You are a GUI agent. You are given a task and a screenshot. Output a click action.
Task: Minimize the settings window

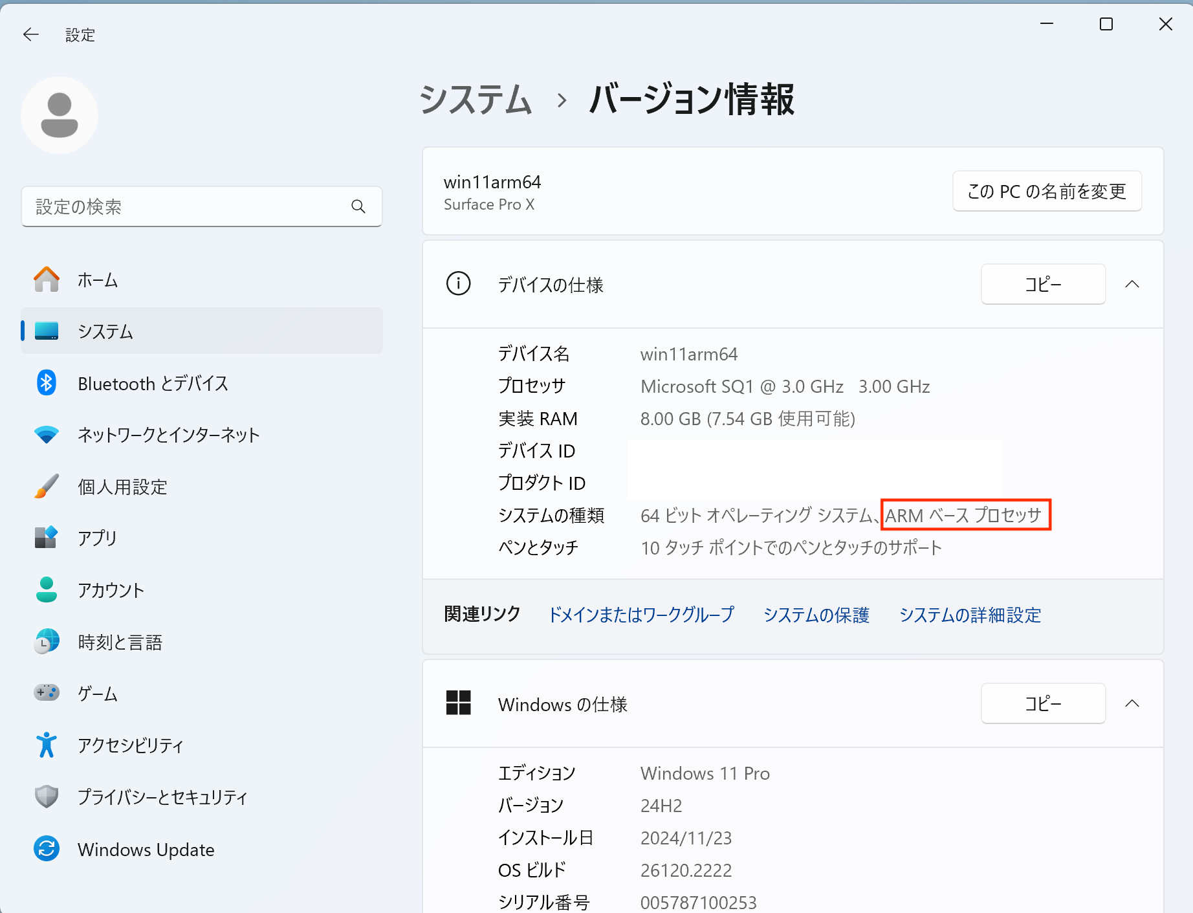(x=1047, y=24)
